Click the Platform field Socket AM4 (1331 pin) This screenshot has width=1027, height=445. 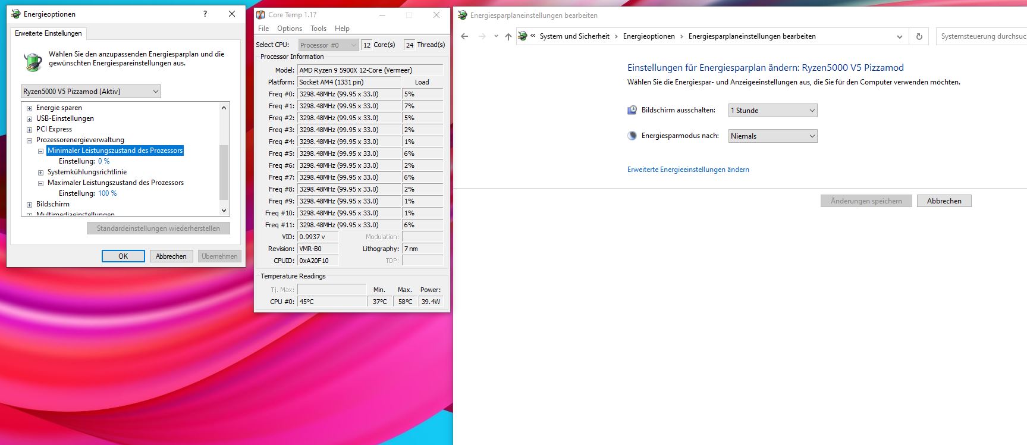[x=348, y=82]
